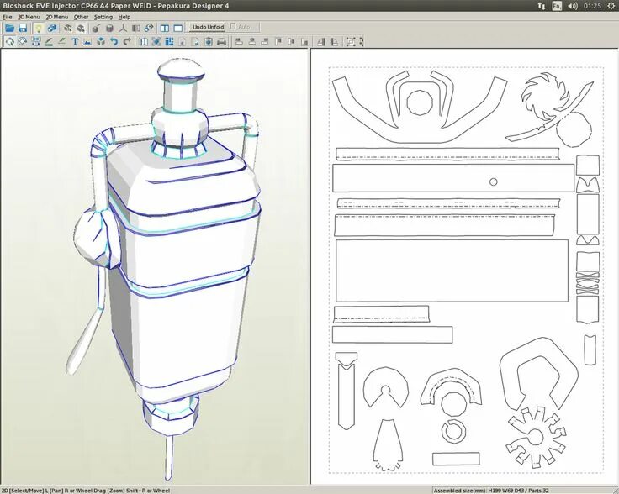Click the large rectangle part in 2D pattern
This screenshot has width=619, height=494.
pyautogui.click(x=452, y=271)
